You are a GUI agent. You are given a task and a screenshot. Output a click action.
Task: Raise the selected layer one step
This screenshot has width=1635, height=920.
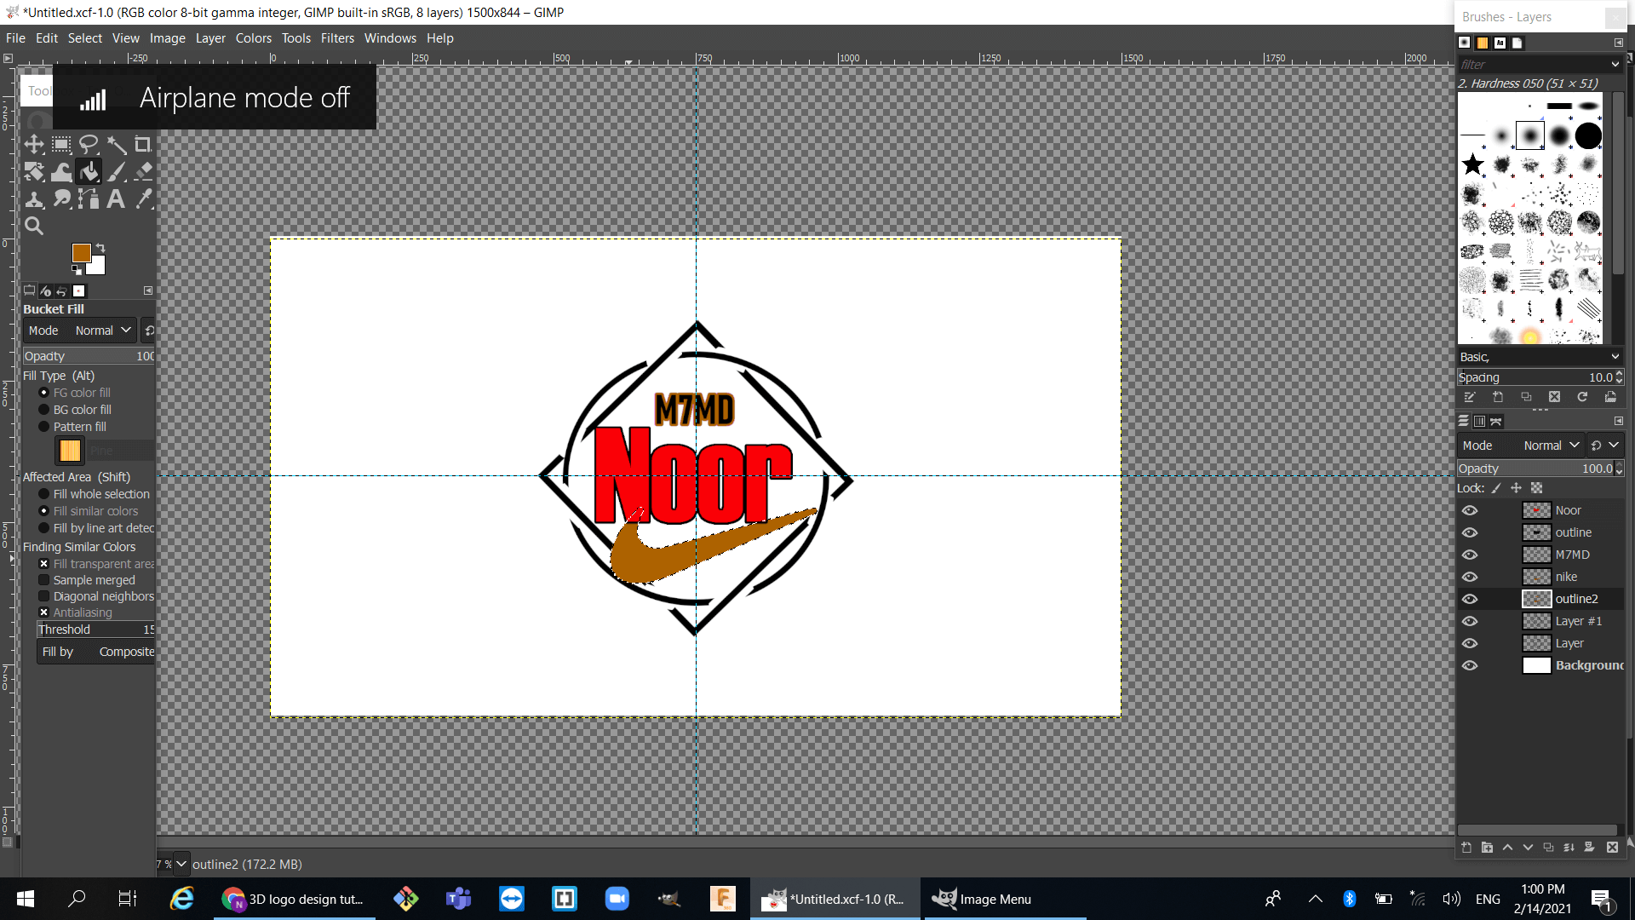(x=1507, y=848)
